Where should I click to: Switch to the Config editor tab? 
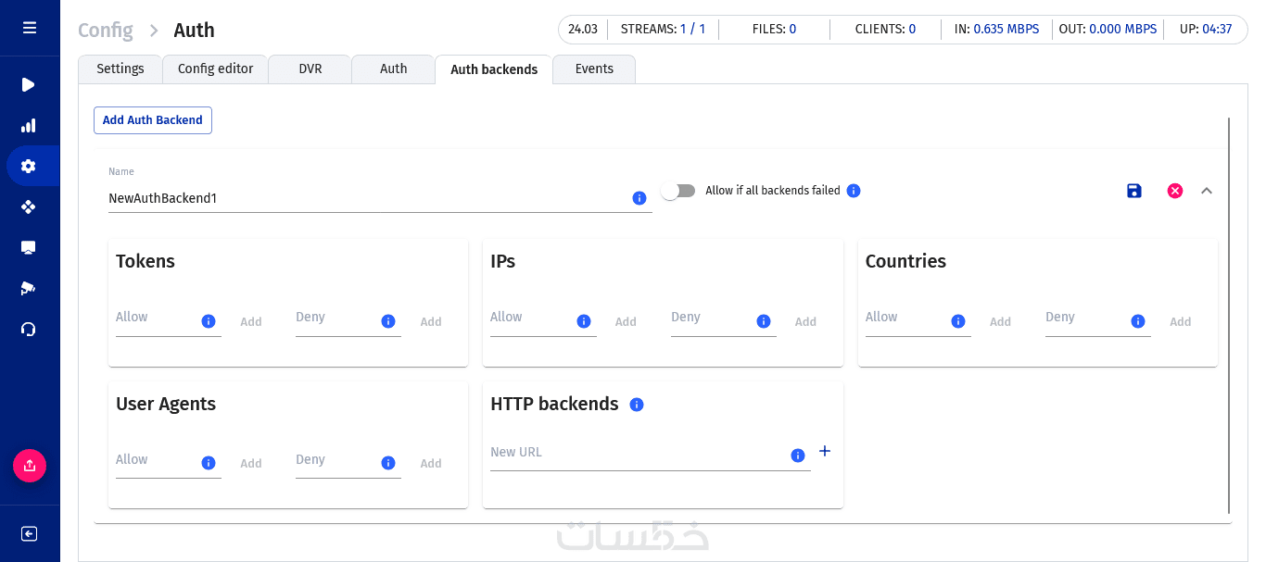pyautogui.click(x=215, y=69)
